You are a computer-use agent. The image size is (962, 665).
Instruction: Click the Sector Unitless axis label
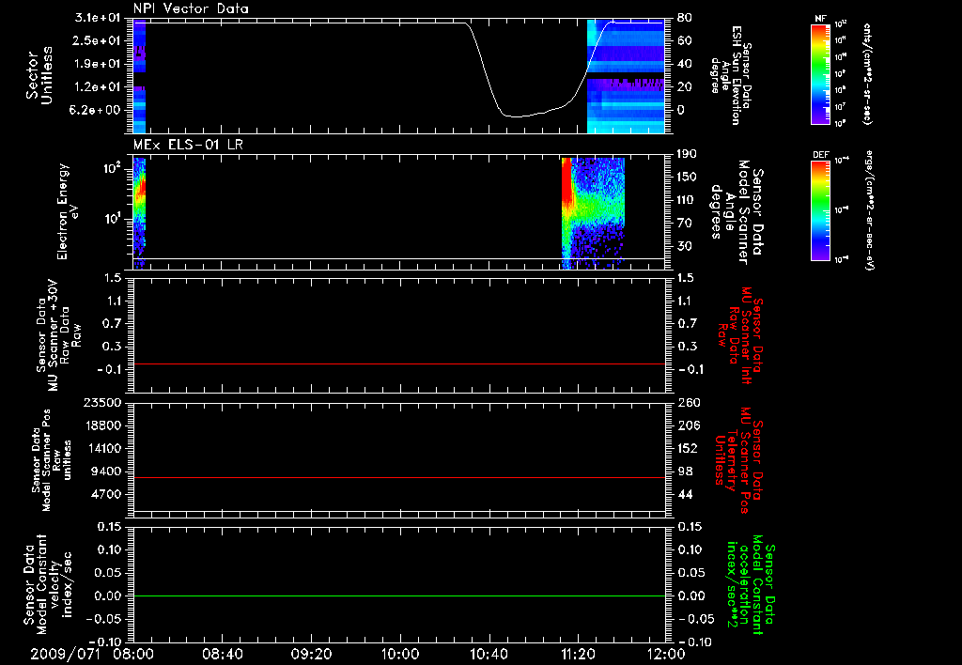click(39, 75)
